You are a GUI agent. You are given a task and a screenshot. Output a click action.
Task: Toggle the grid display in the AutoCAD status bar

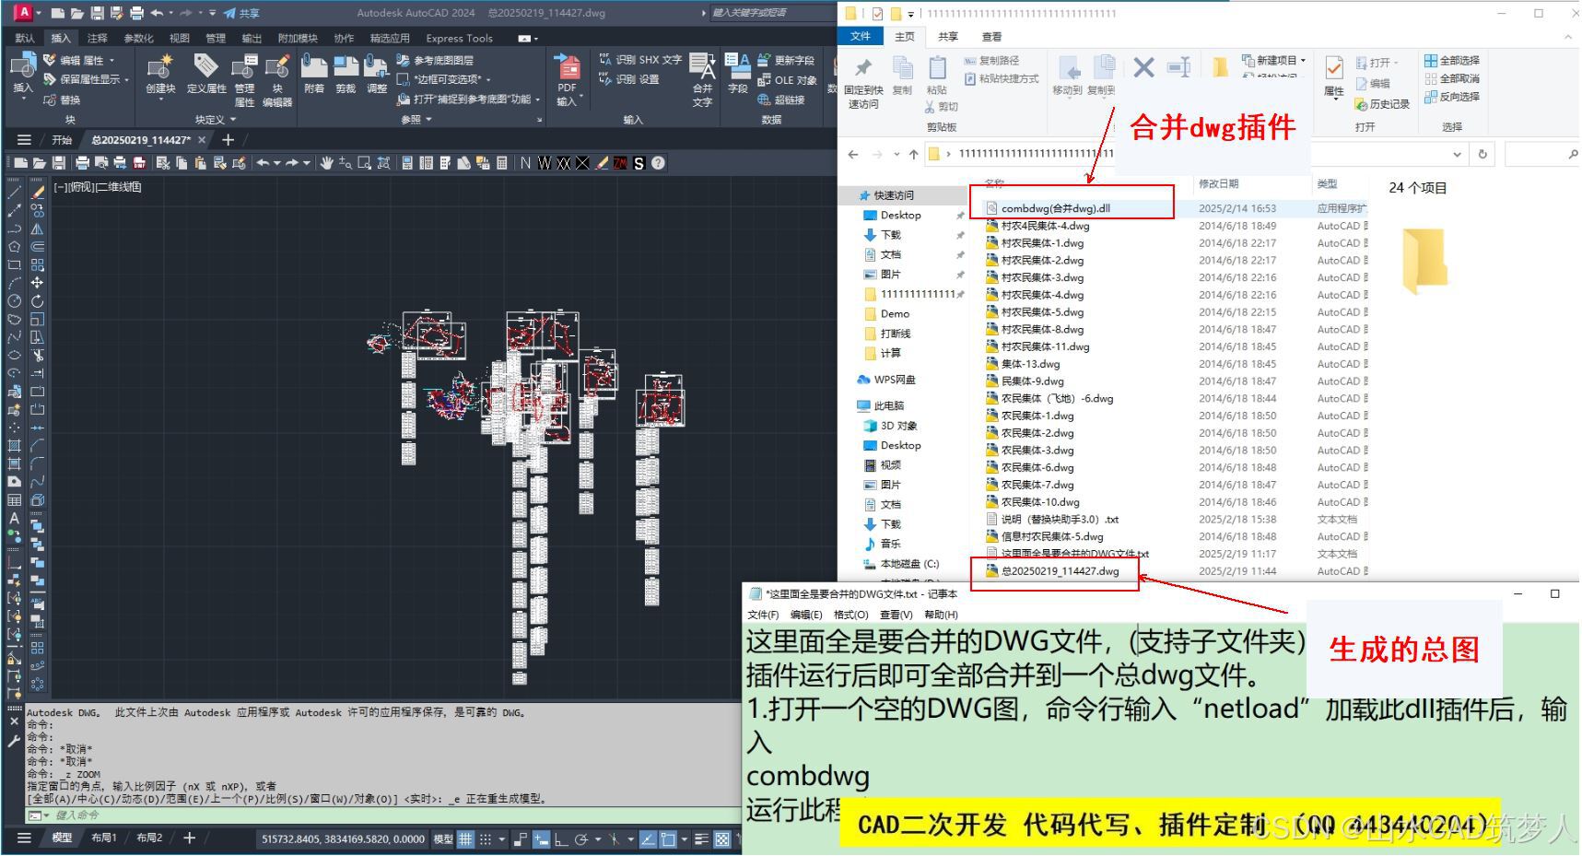click(466, 838)
